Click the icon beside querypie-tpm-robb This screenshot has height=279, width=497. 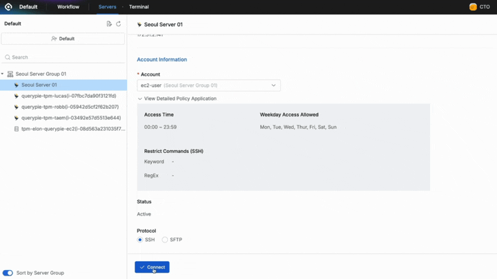click(16, 107)
